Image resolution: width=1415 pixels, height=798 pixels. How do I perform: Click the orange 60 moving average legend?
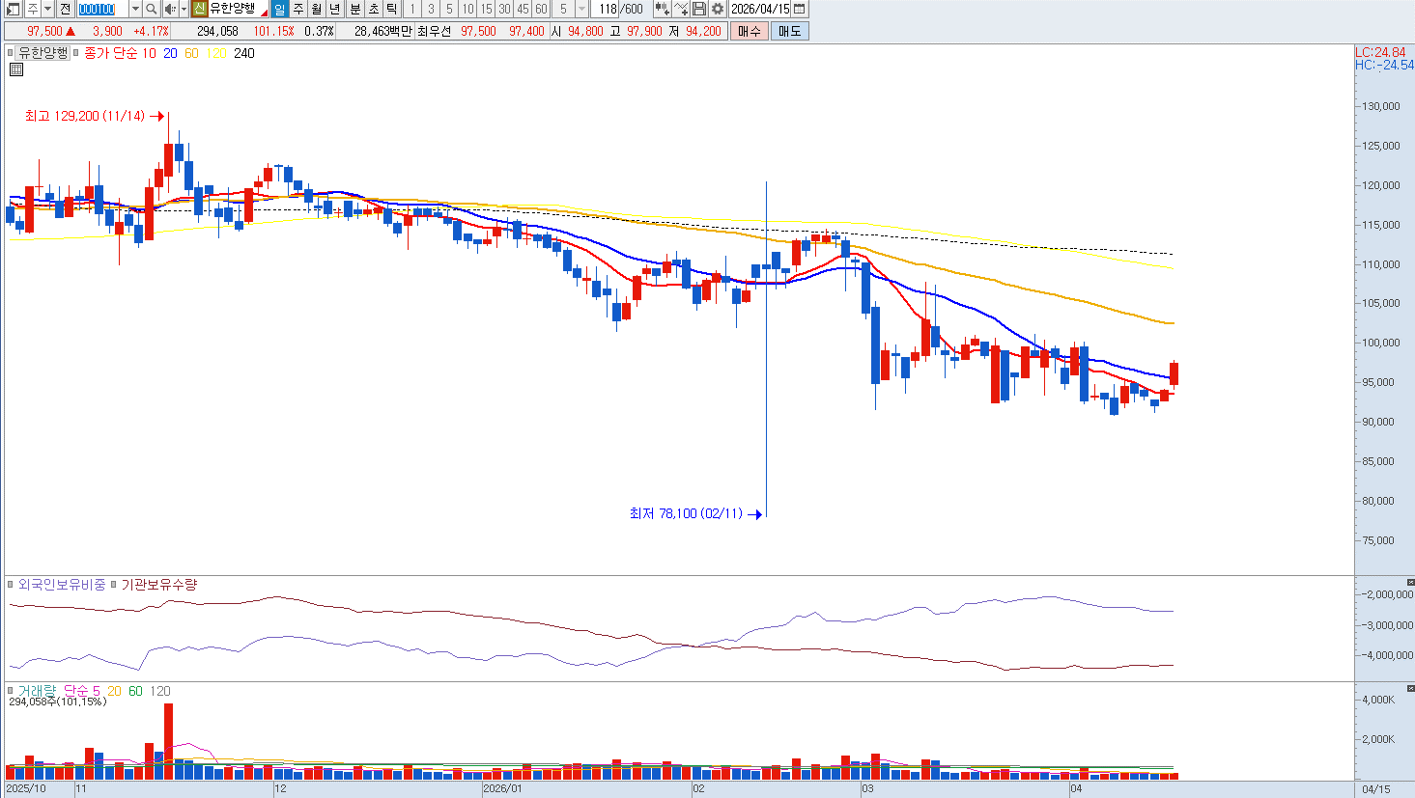191,53
